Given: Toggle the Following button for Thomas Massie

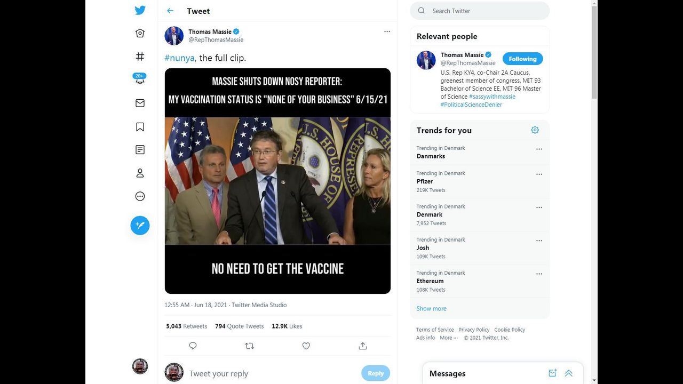Looking at the screenshot, I should click(x=522, y=59).
